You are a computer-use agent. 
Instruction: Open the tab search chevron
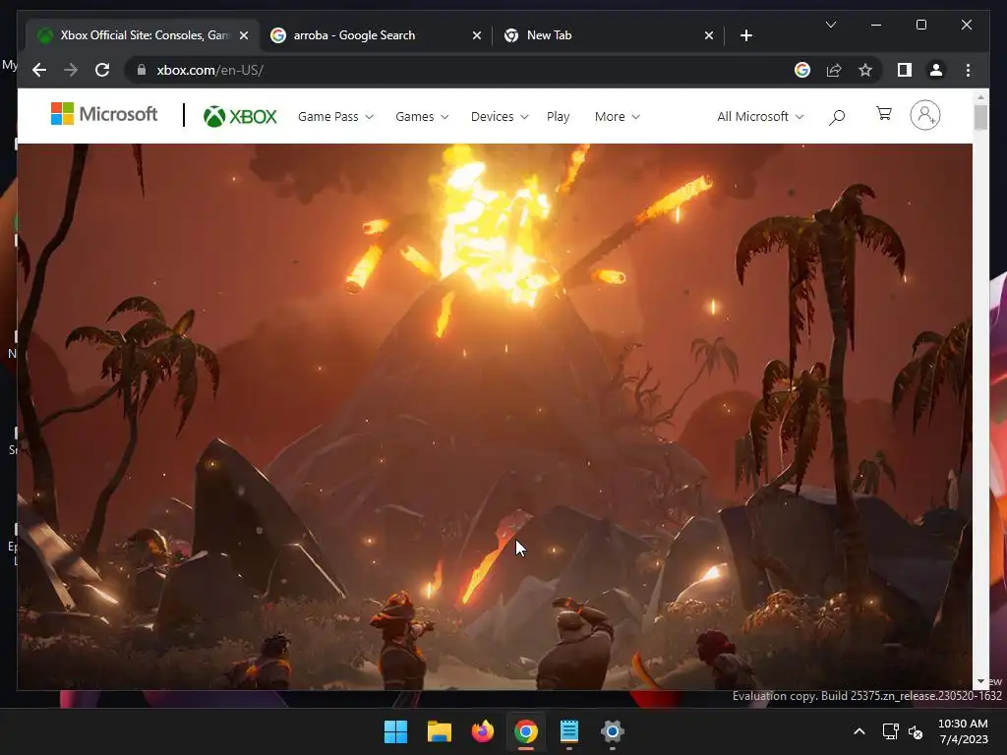click(x=830, y=25)
